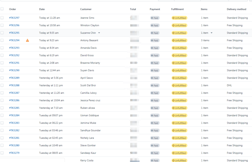
Task: Click the warning icon beside order #TK3294
Action: click(x=27, y=40)
